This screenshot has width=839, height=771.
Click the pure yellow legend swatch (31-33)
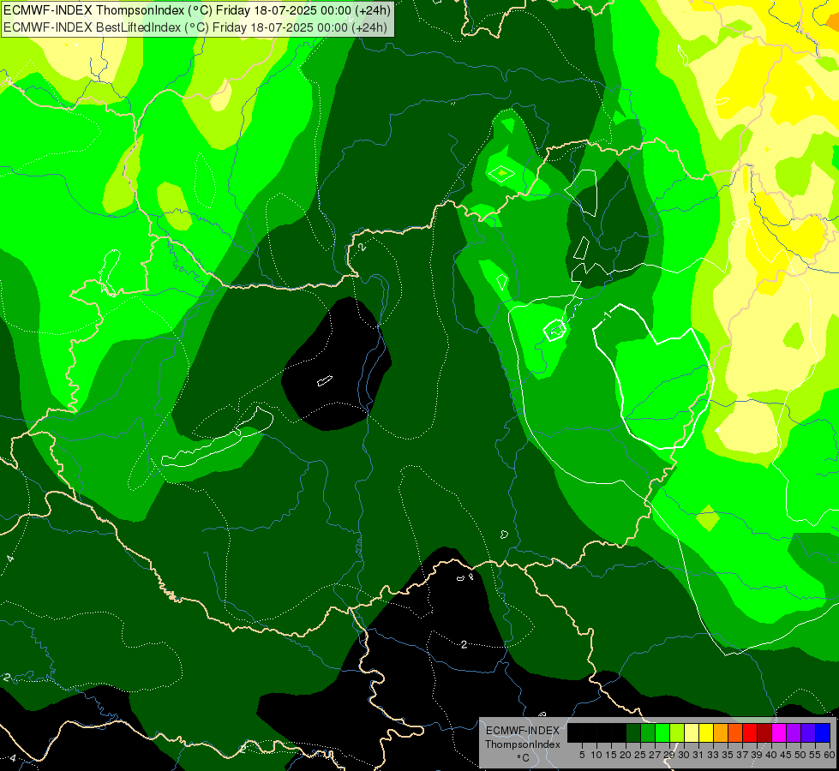(x=706, y=733)
